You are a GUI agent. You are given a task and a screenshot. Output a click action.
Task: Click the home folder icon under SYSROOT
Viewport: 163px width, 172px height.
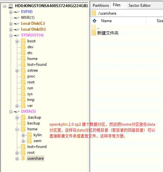(x=23, y=59)
